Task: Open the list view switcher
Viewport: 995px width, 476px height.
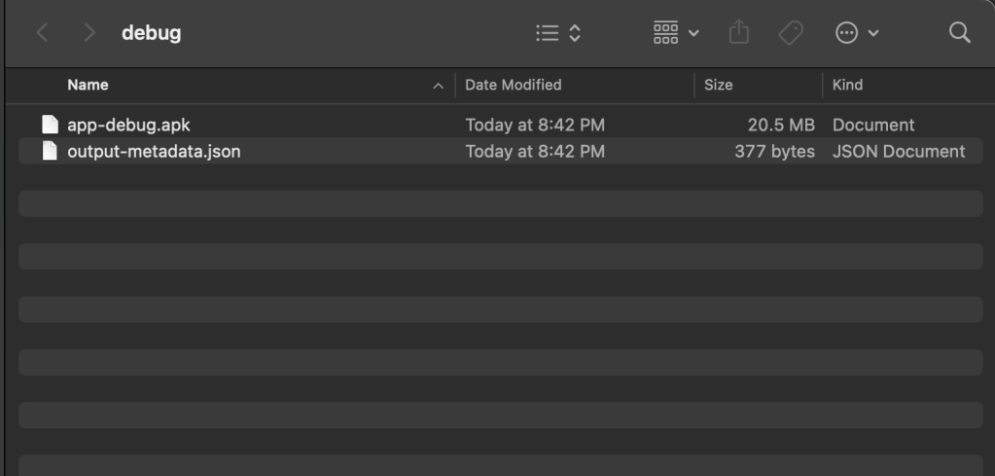Action: pos(559,33)
